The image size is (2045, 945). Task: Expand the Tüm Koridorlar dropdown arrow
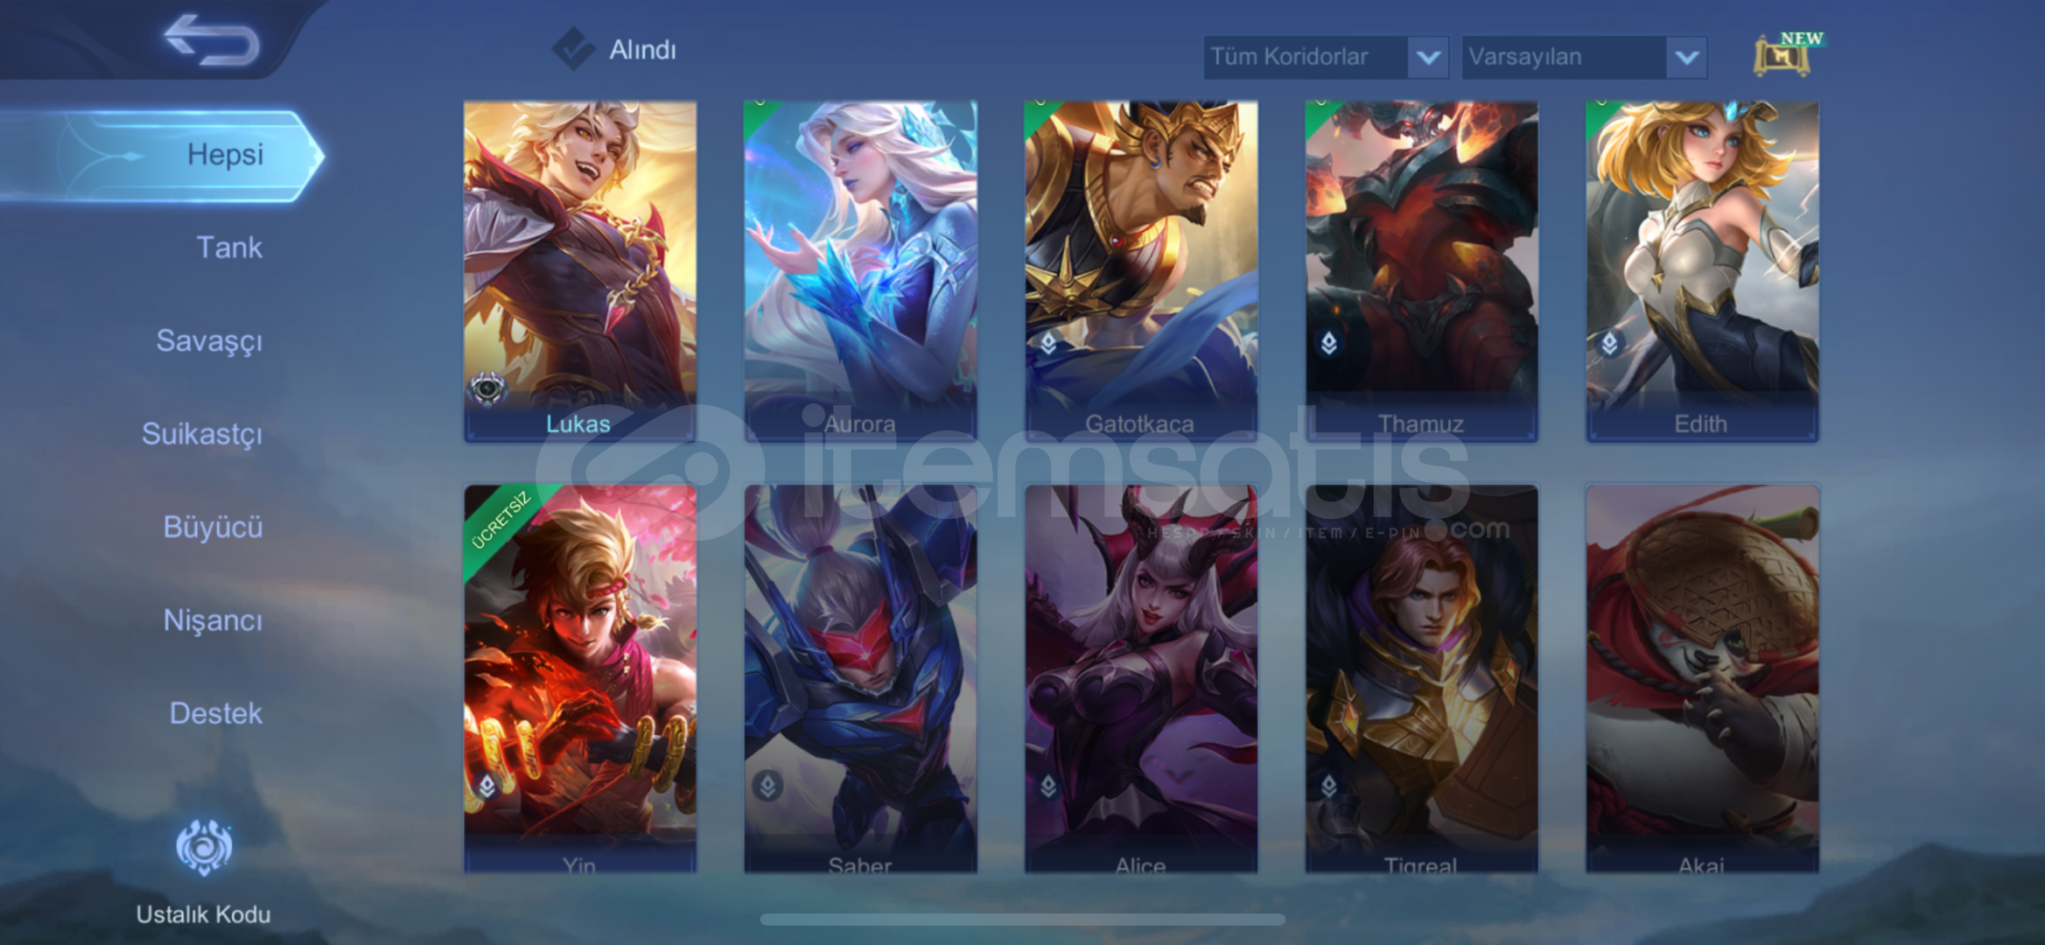(x=1428, y=58)
